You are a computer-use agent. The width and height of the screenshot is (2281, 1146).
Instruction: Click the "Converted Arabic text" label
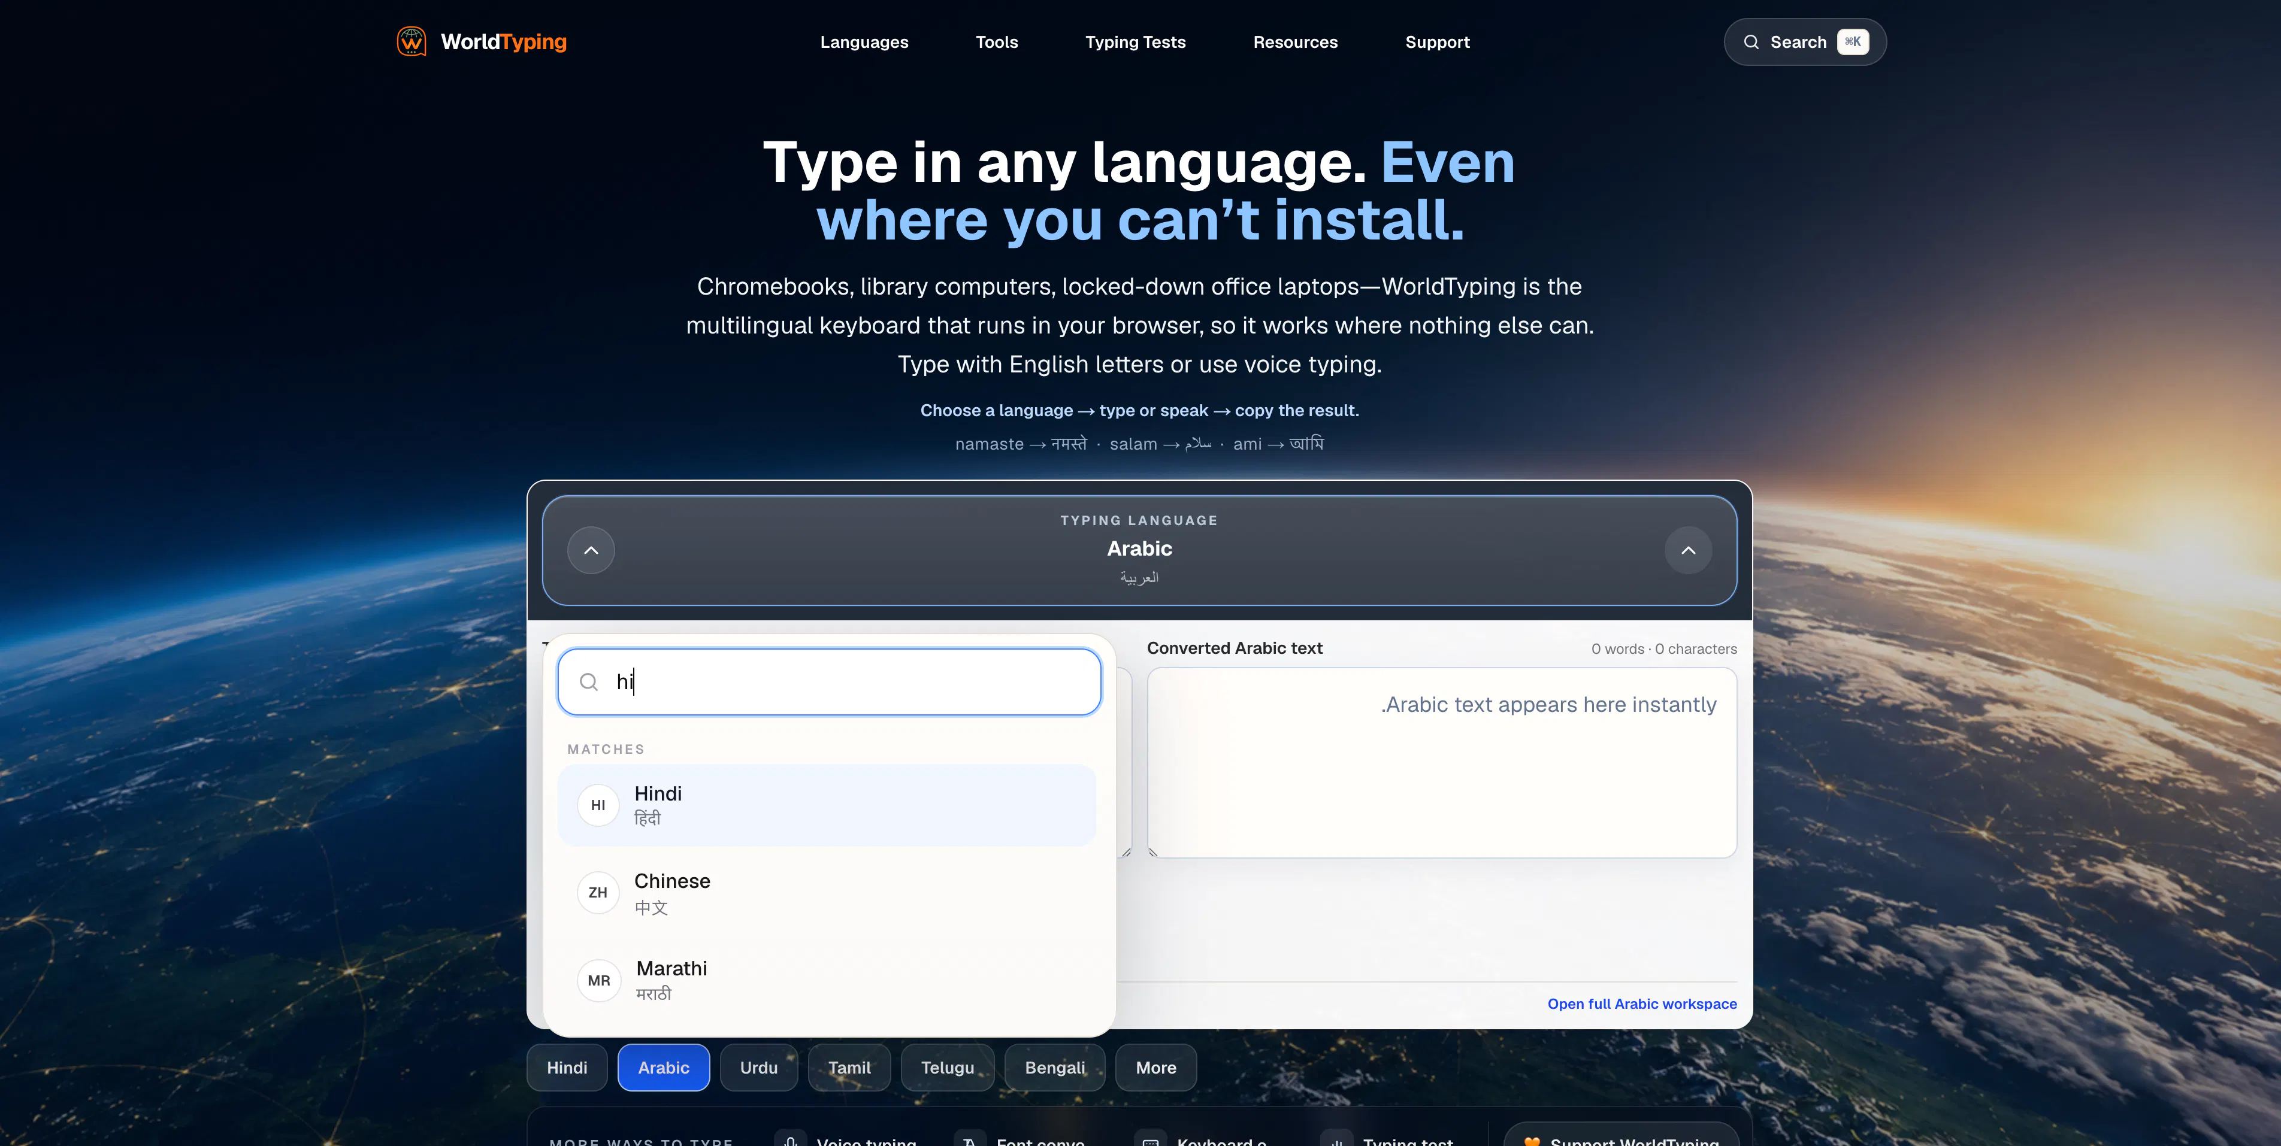[1235, 648]
